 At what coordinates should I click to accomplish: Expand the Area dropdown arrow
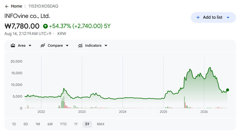pyautogui.click(x=30, y=46)
